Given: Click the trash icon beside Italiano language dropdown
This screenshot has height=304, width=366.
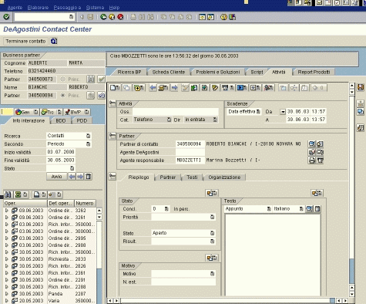Looking at the screenshot, I should point(317,209).
